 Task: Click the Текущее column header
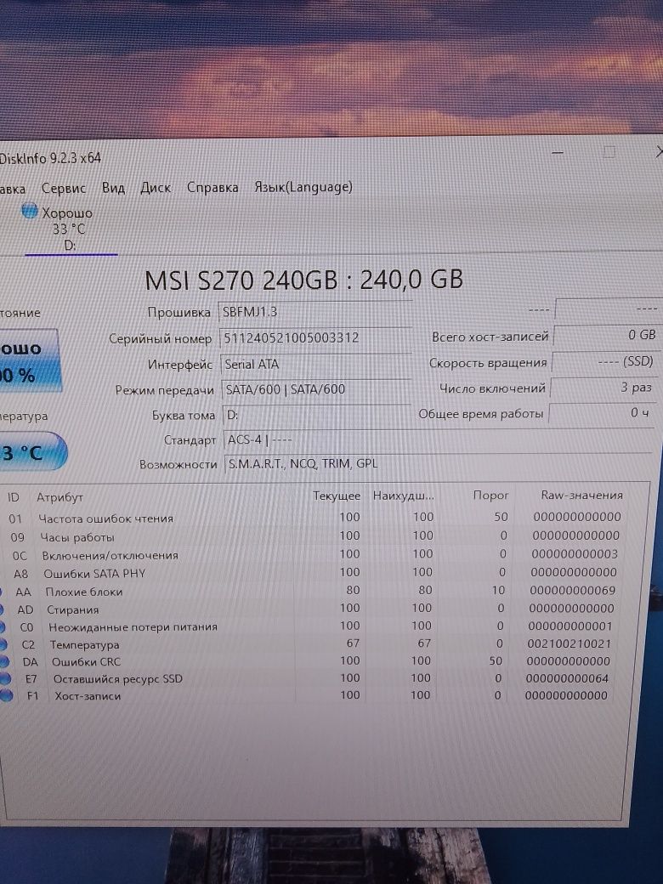[337, 496]
